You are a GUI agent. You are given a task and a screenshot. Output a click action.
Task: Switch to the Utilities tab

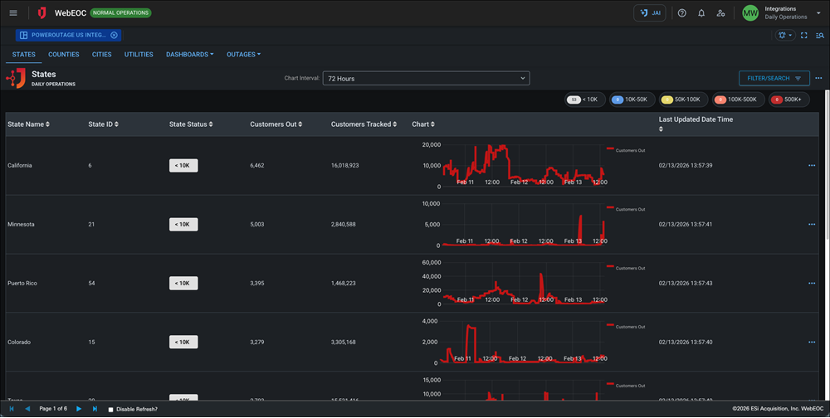coord(139,55)
